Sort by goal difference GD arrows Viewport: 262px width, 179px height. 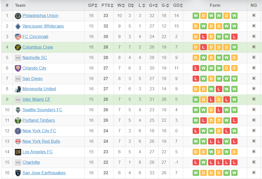[181, 6]
